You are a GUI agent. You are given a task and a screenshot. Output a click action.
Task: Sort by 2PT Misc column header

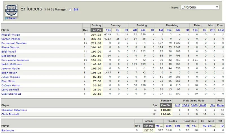212,30
